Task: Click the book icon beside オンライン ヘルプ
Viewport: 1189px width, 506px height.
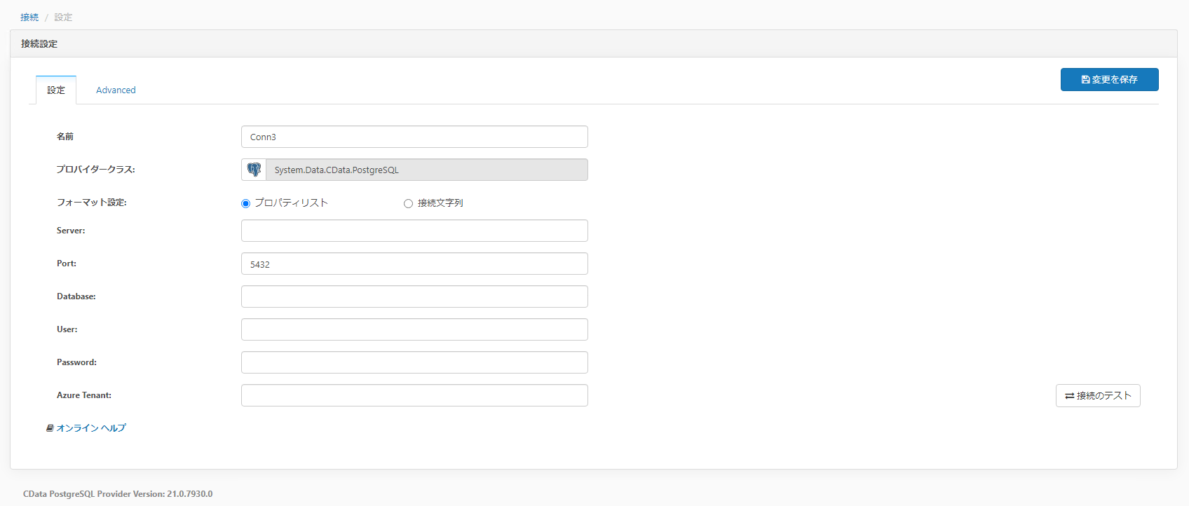Action: point(50,428)
